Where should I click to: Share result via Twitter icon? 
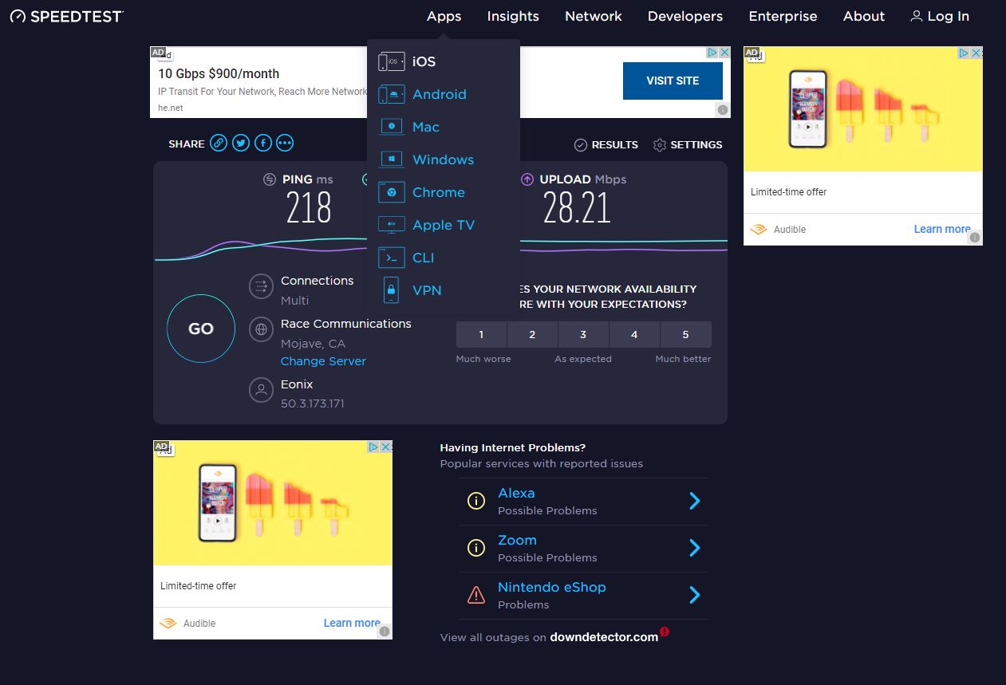tap(241, 144)
